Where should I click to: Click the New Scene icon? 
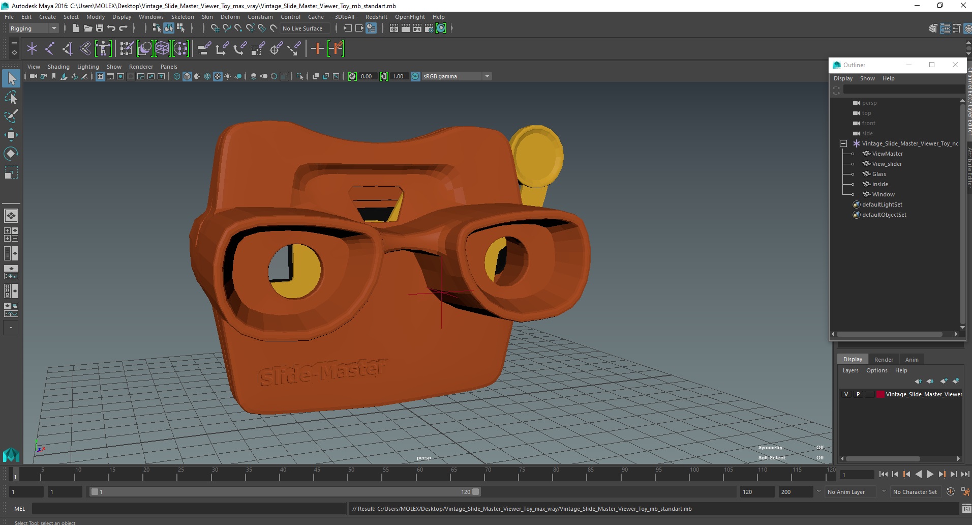coord(76,28)
